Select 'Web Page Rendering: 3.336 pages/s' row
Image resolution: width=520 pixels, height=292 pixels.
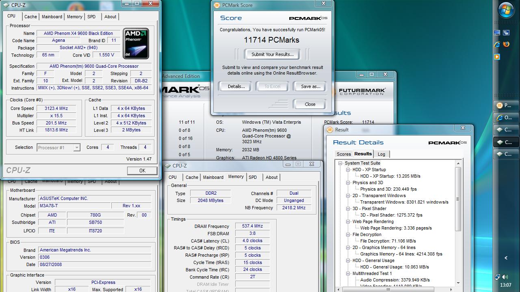pyautogui.click(x=396, y=228)
